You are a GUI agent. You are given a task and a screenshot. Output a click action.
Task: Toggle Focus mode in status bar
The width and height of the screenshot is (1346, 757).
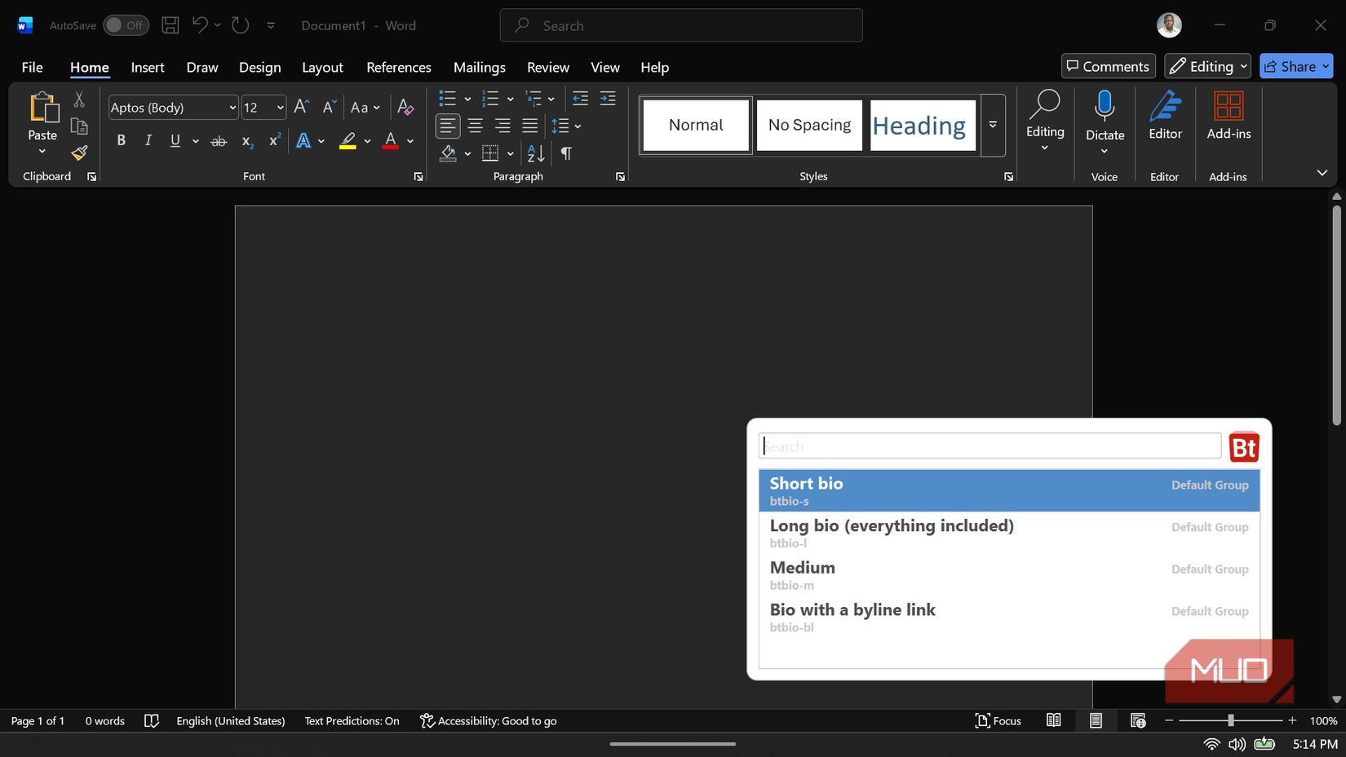[x=998, y=720]
